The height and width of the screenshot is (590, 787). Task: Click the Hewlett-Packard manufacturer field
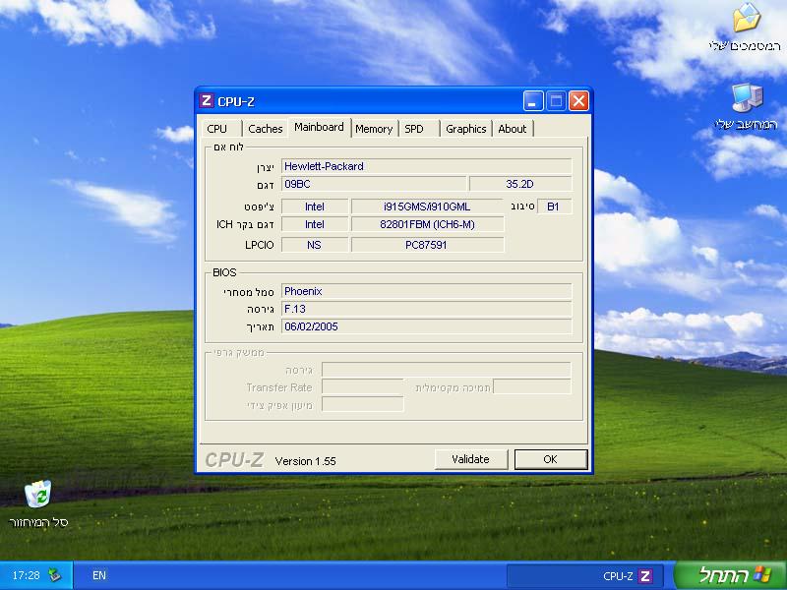click(426, 166)
